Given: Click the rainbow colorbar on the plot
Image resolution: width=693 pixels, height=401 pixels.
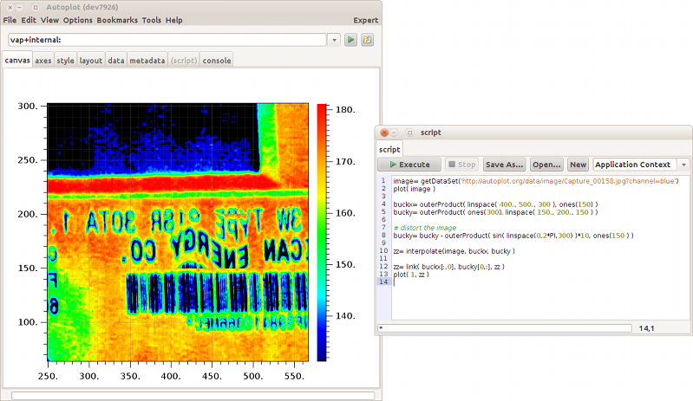Looking at the screenshot, I should [322, 232].
